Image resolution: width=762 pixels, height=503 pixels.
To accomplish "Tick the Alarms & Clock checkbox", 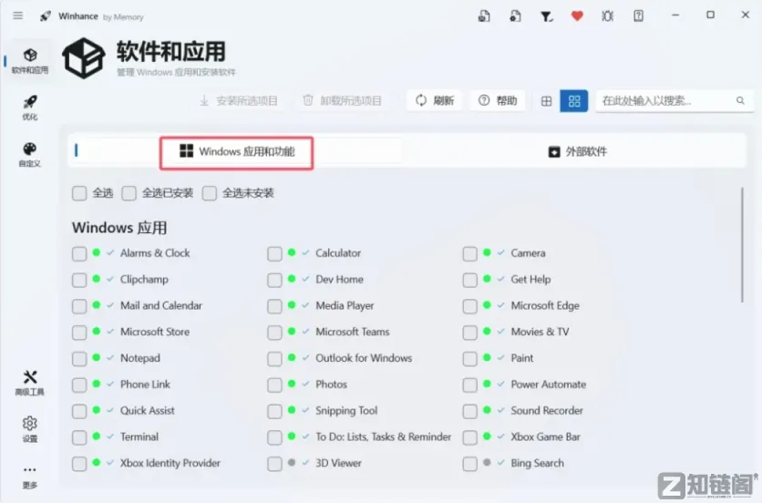I will pos(79,253).
